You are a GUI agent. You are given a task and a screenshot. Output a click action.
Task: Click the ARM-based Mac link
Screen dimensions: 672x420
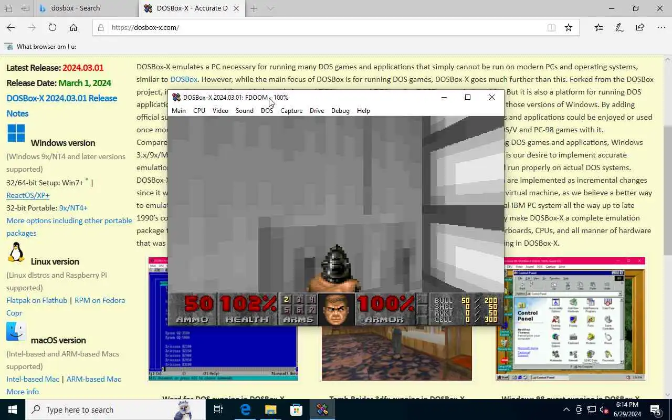[94, 379]
